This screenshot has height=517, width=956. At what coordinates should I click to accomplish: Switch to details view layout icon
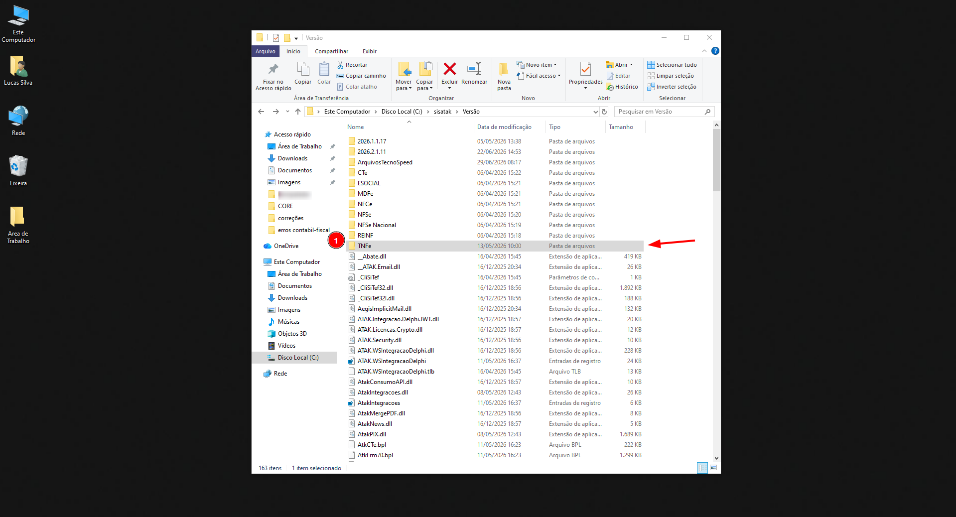click(x=702, y=468)
